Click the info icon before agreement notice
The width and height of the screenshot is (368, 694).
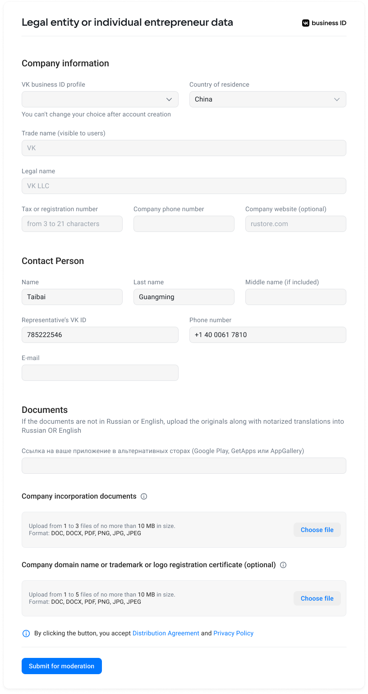point(26,634)
